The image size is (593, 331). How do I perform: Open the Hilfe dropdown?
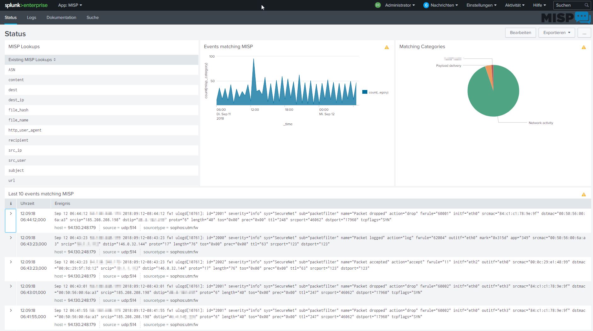pyautogui.click(x=539, y=5)
